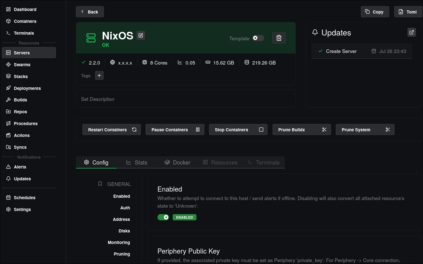This screenshot has height=264, width=423.
Task: Open Updates in the sidebar
Action: point(29,179)
